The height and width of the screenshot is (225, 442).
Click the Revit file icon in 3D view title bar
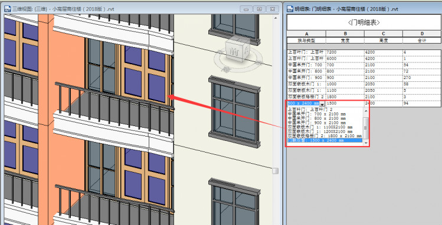8,9
